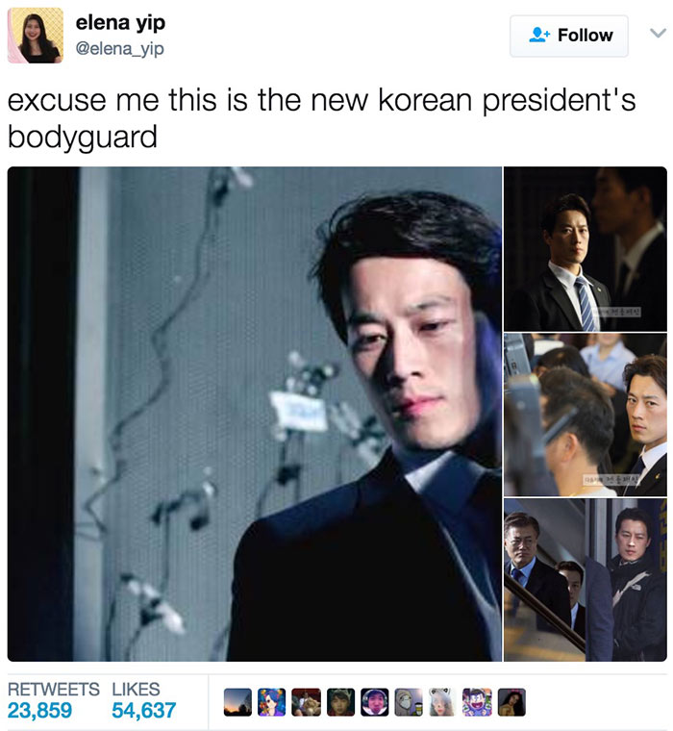Screen dimensions: 673x731
Task: Open the tweet options chevron
Action: point(658,33)
